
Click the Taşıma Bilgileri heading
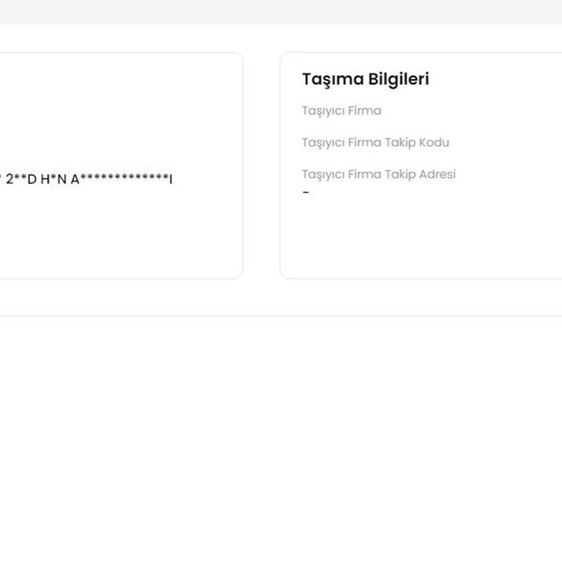(x=365, y=79)
